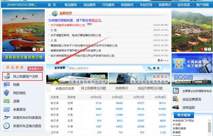Click 55069 for 长春 on 10月26日
Screen dimensions: 213x136
pyautogui.click(x=119, y=109)
